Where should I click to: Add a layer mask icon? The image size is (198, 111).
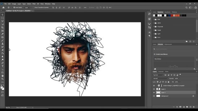[x=180, y=107]
